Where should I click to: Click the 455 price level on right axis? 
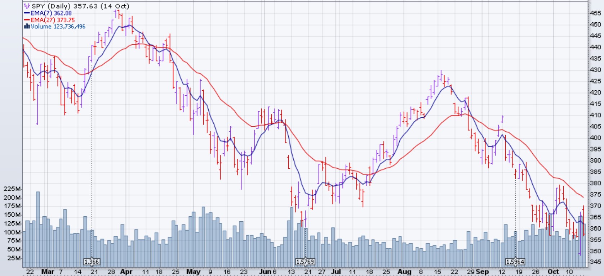[595, 13]
